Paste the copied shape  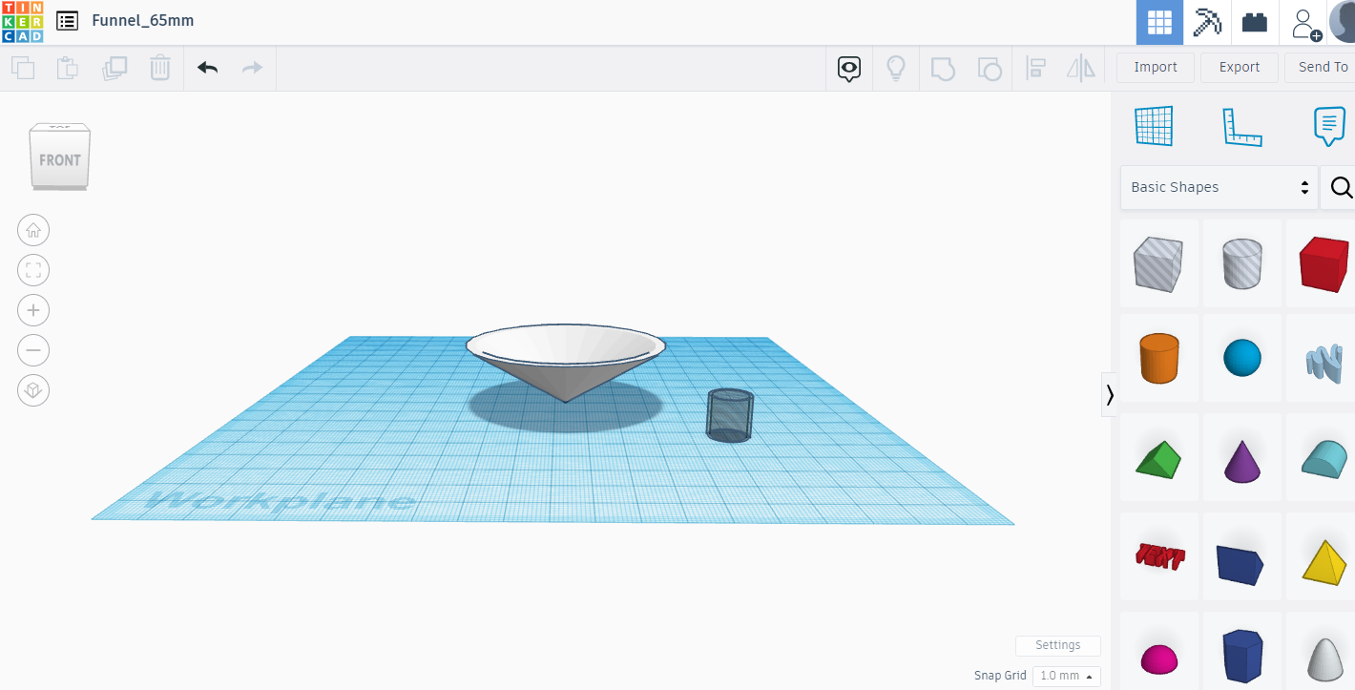click(x=68, y=68)
